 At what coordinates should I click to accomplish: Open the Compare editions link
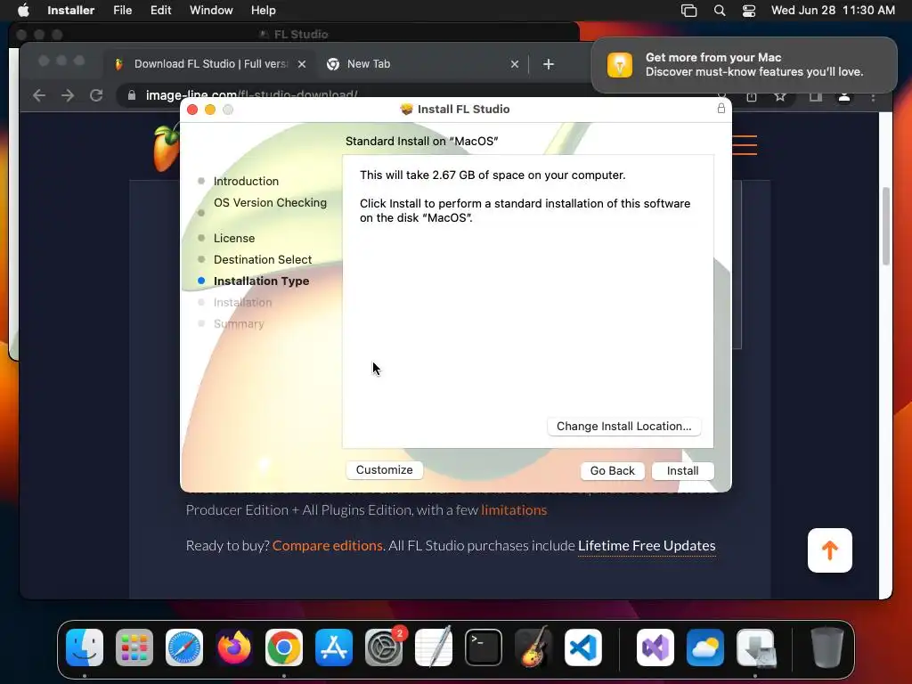pyautogui.click(x=328, y=546)
